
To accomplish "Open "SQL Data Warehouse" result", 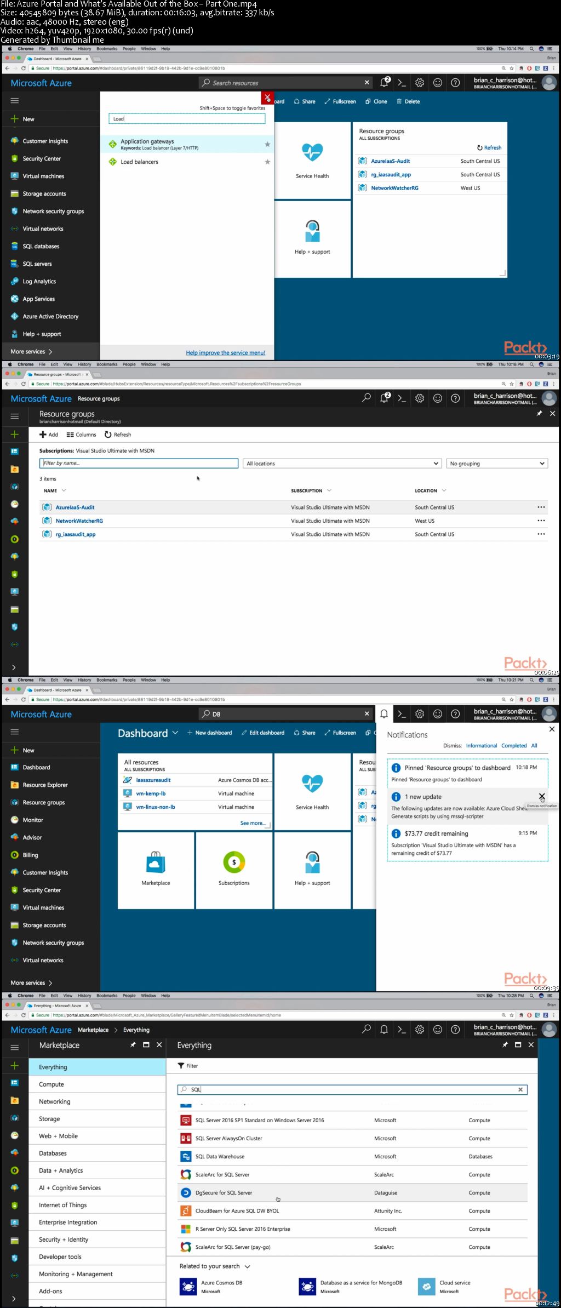I will pyautogui.click(x=353, y=1156).
